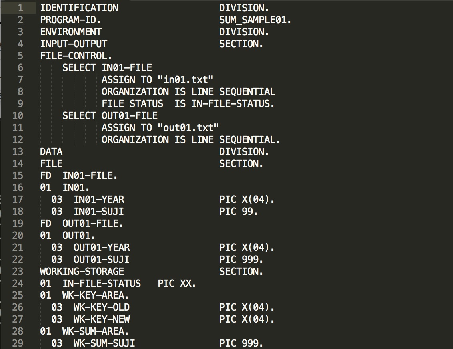Click PIC 99 on IN01-SUJI line
This screenshot has height=349, width=453.
(x=239, y=212)
